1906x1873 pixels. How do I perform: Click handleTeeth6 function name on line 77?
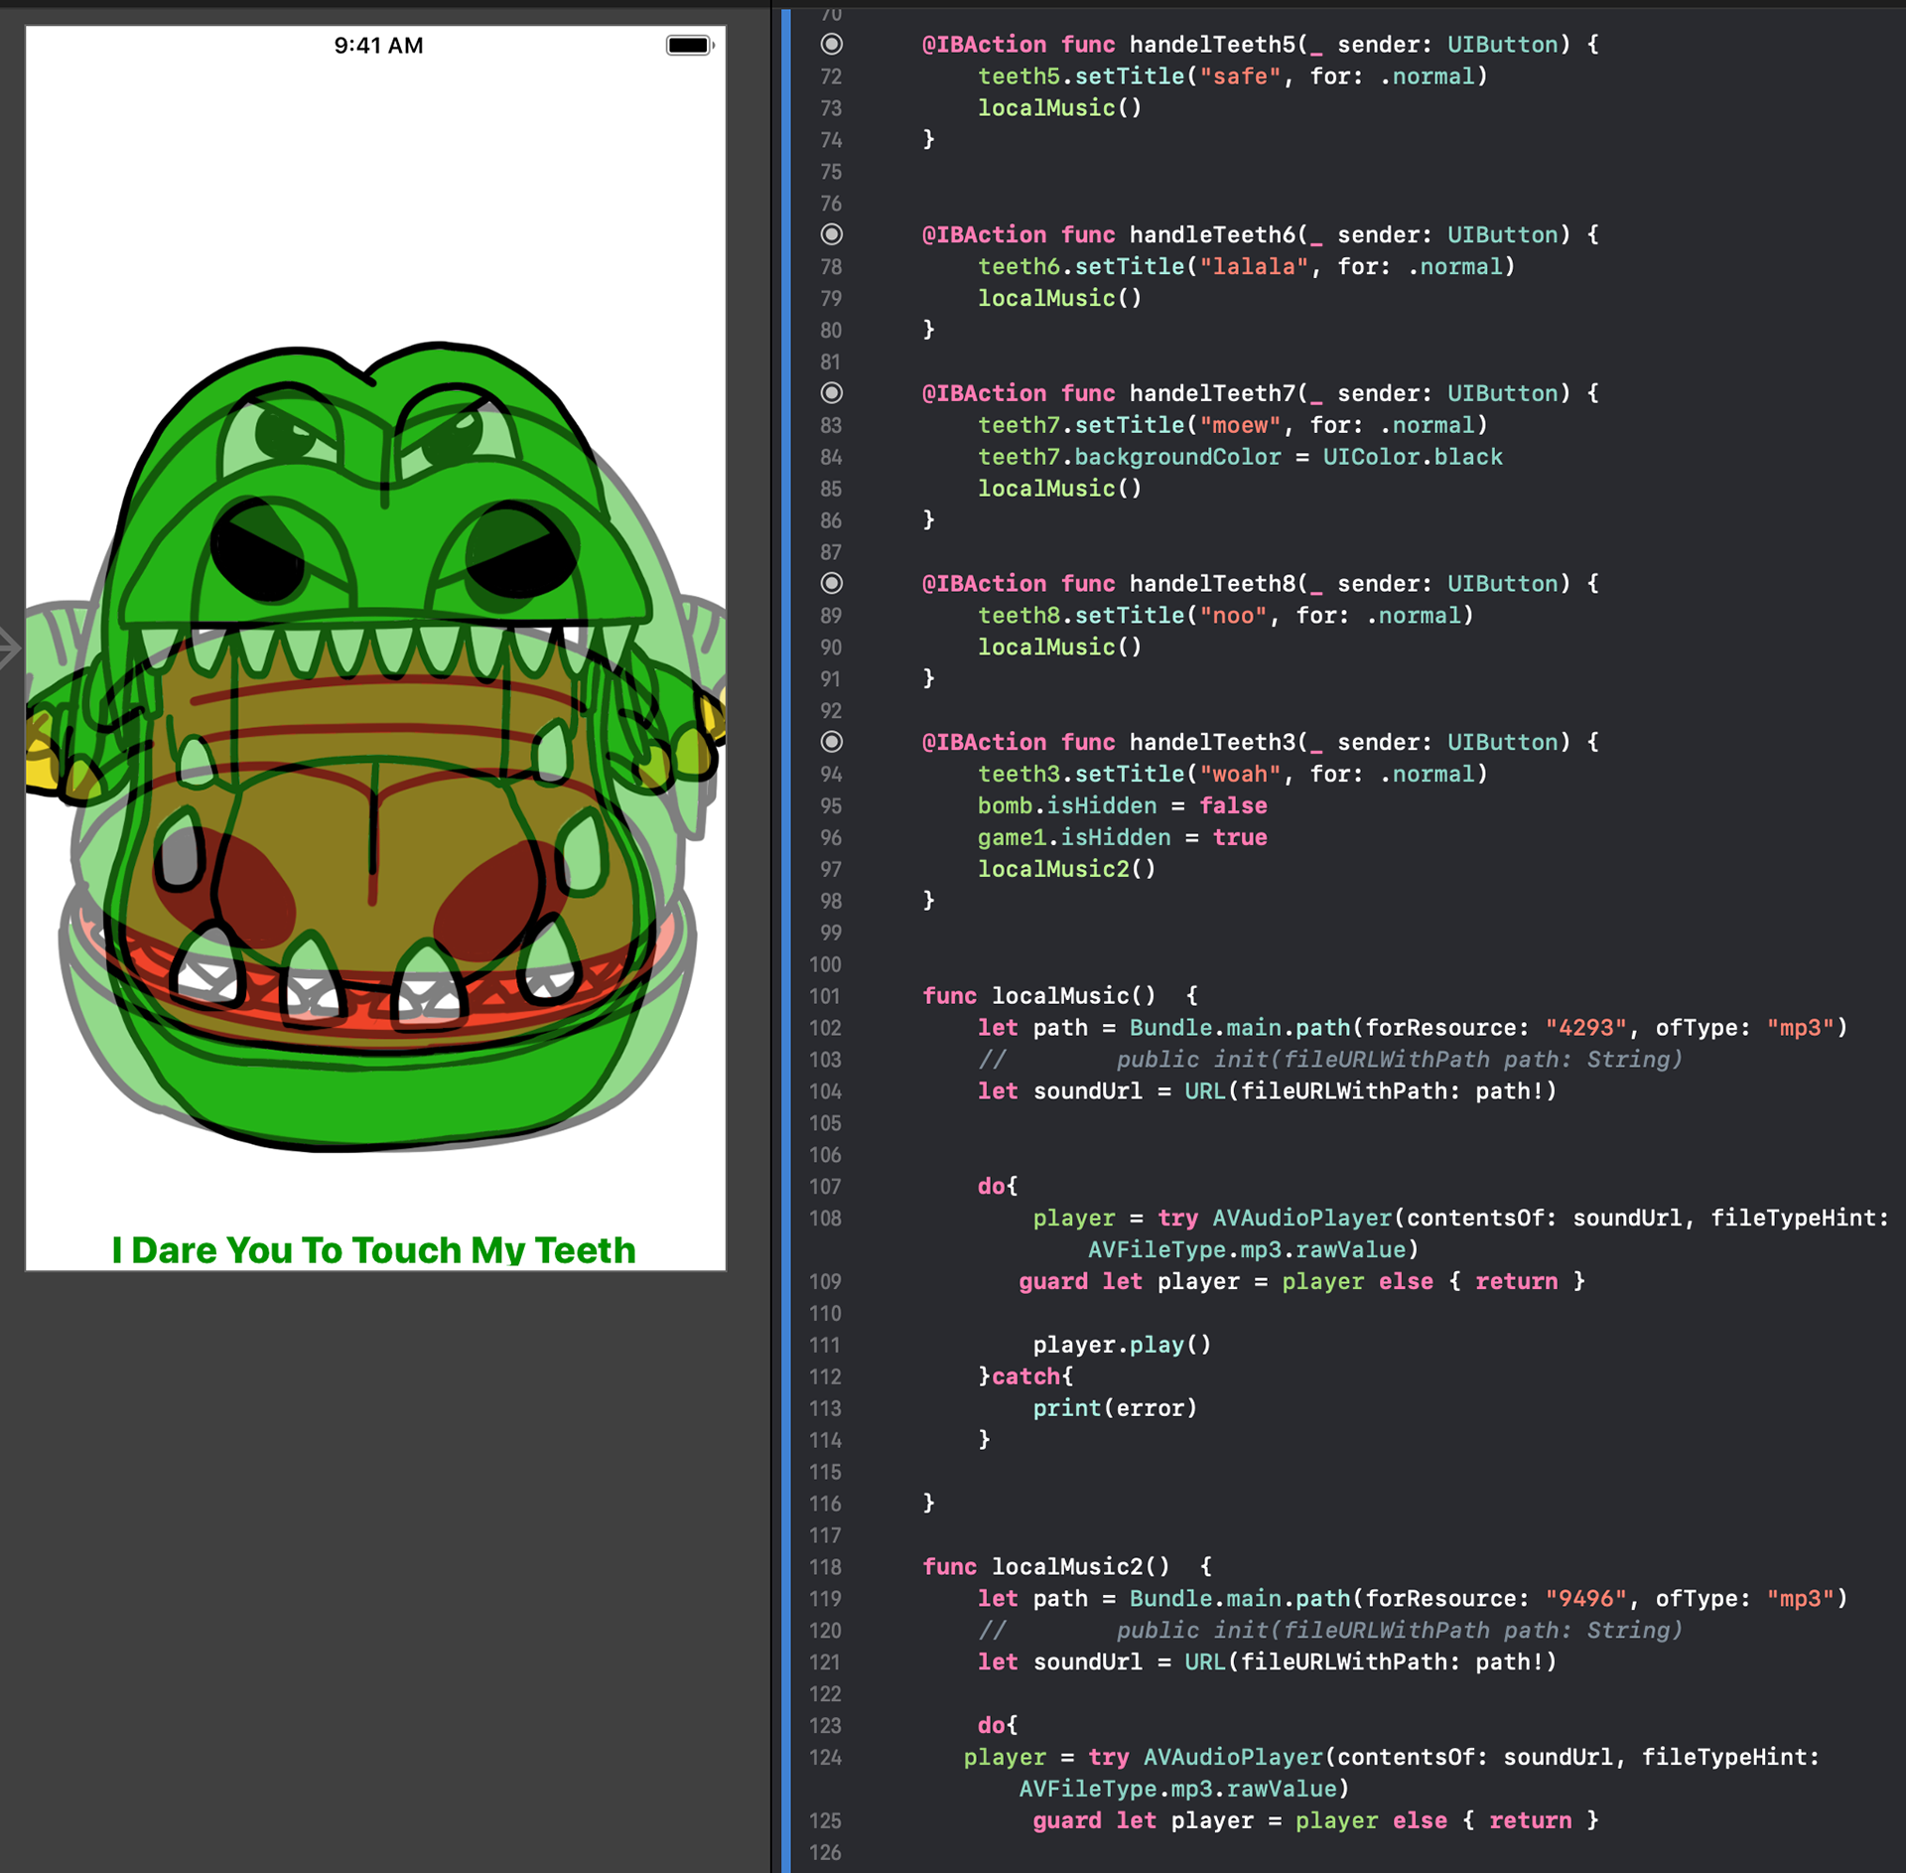coord(1213,235)
